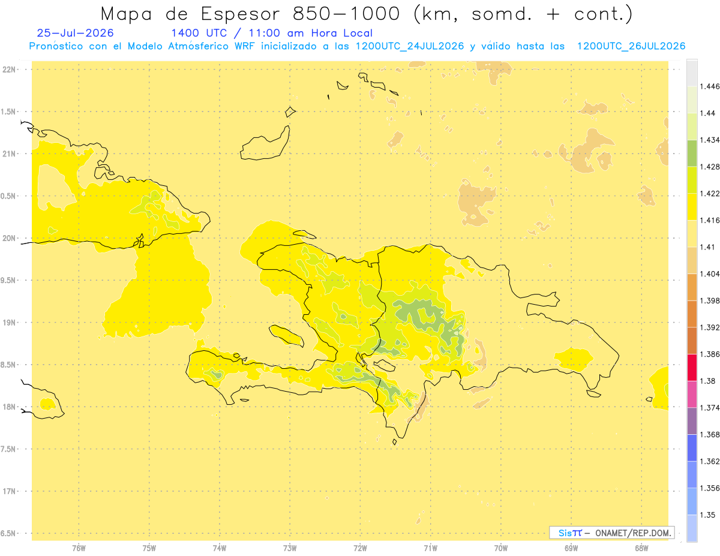Click the colorbar value 1.416

click(x=709, y=220)
